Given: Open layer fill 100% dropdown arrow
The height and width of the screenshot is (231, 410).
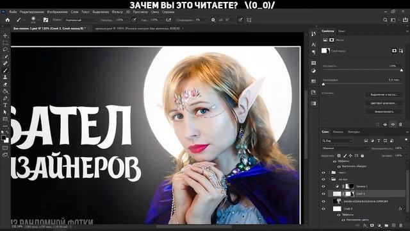Looking at the screenshot, I should pos(405,155).
